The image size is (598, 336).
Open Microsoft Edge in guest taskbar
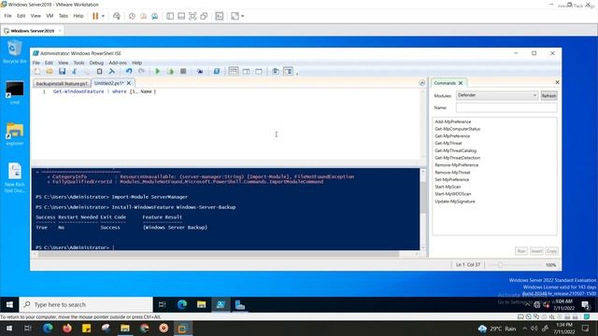coord(182,304)
